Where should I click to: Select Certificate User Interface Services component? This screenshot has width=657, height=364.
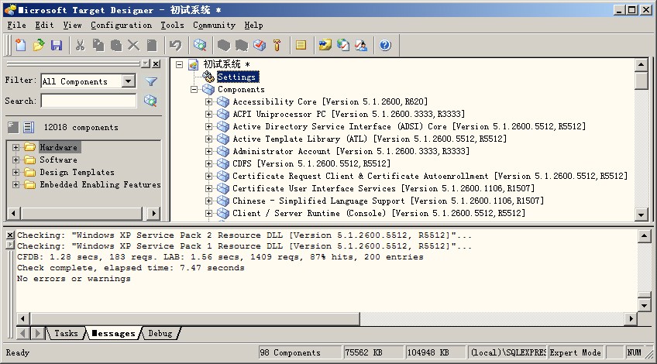(384, 188)
